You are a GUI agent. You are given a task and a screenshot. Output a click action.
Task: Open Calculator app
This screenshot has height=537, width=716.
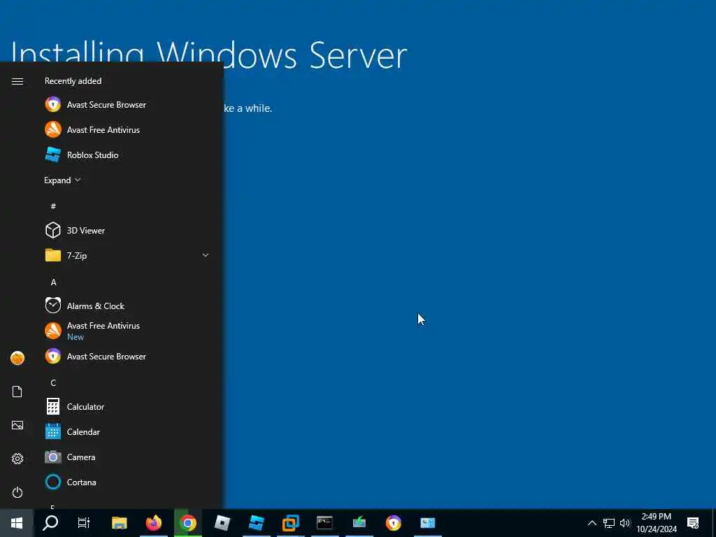click(x=129, y=406)
